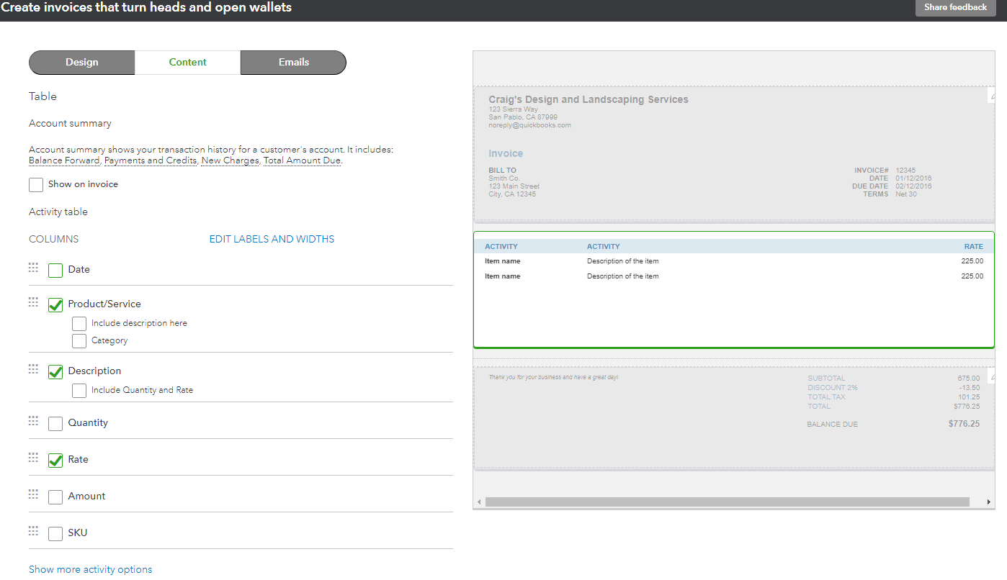Click the drag handle beside Description
This screenshot has width=1007, height=580.
click(x=32, y=368)
